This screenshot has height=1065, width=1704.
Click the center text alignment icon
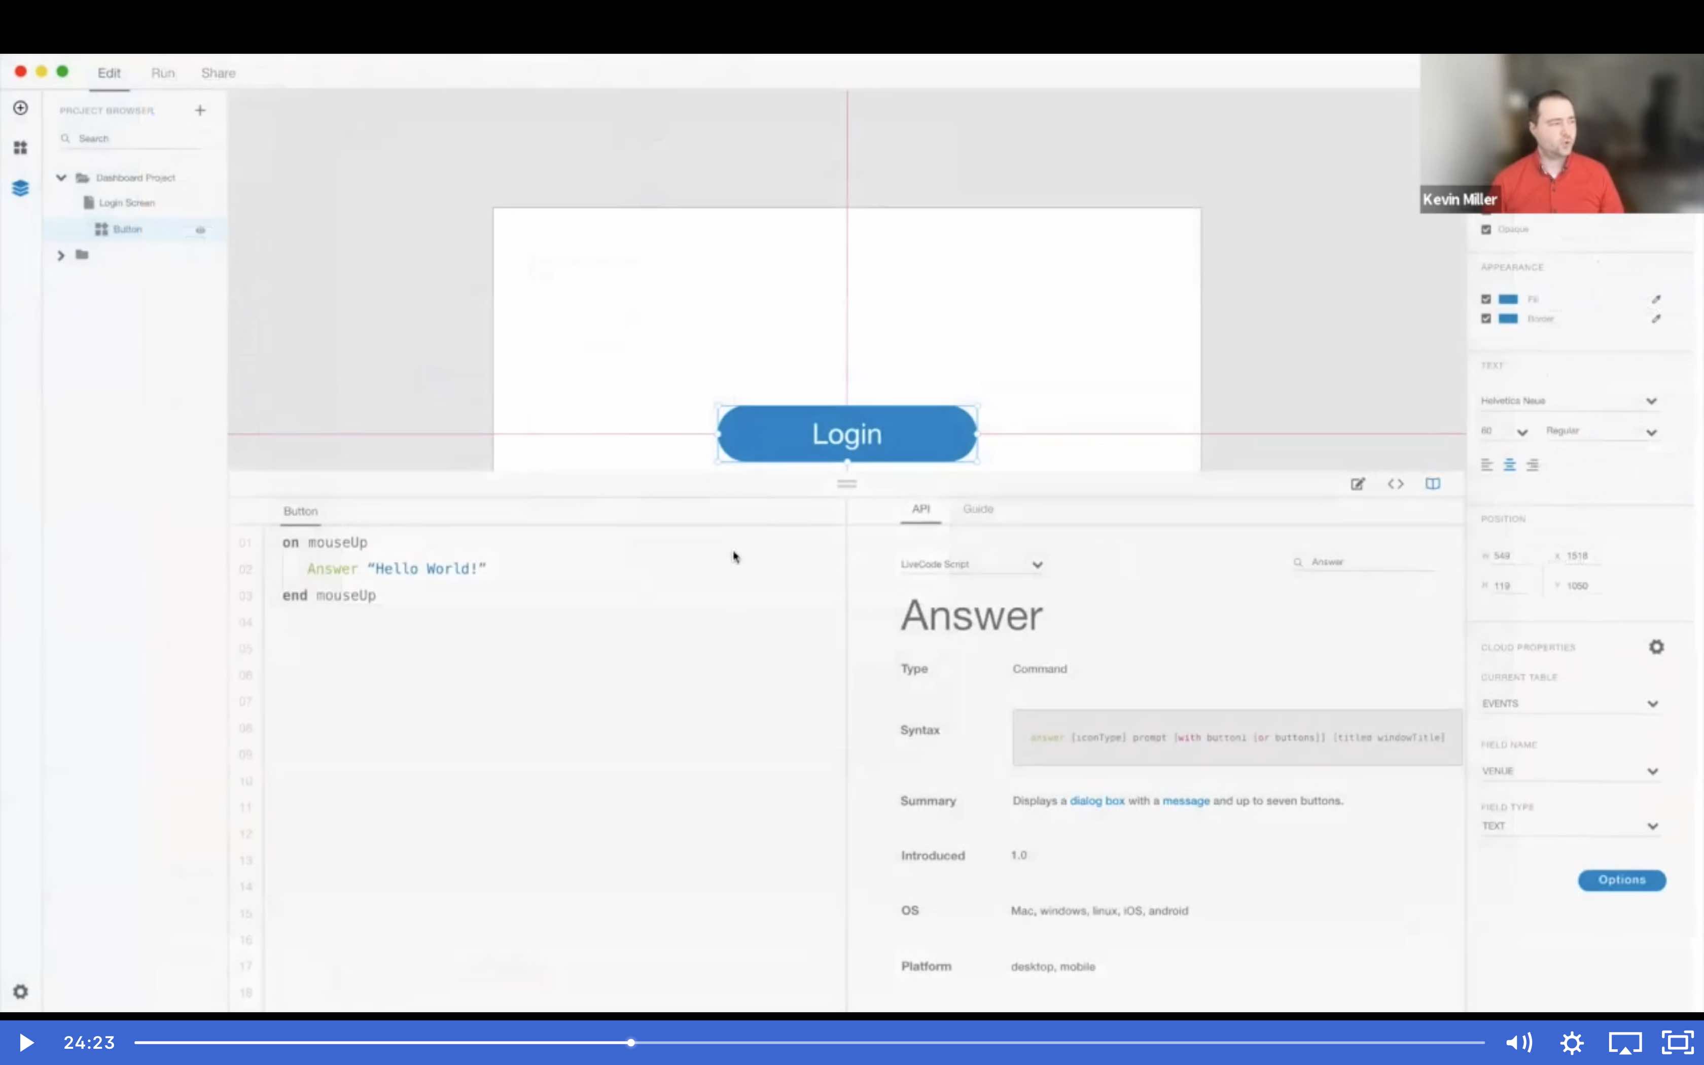pos(1509,465)
